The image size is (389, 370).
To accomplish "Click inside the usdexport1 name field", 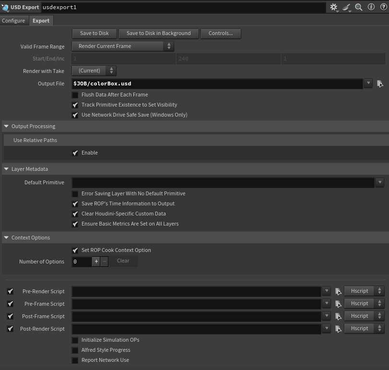I will pos(96,7).
